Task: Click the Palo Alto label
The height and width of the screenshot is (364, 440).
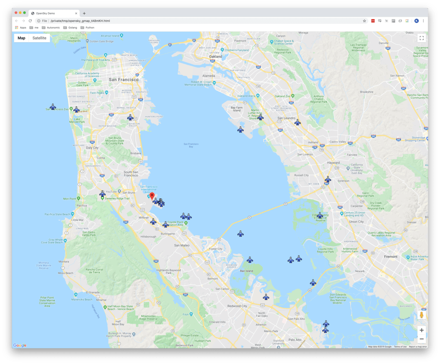Action: click(x=295, y=340)
